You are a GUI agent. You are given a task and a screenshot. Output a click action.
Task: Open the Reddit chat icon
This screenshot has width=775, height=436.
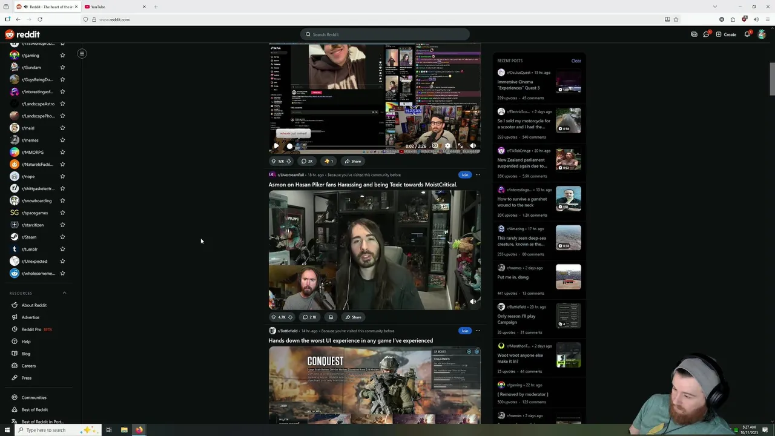click(706, 35)
